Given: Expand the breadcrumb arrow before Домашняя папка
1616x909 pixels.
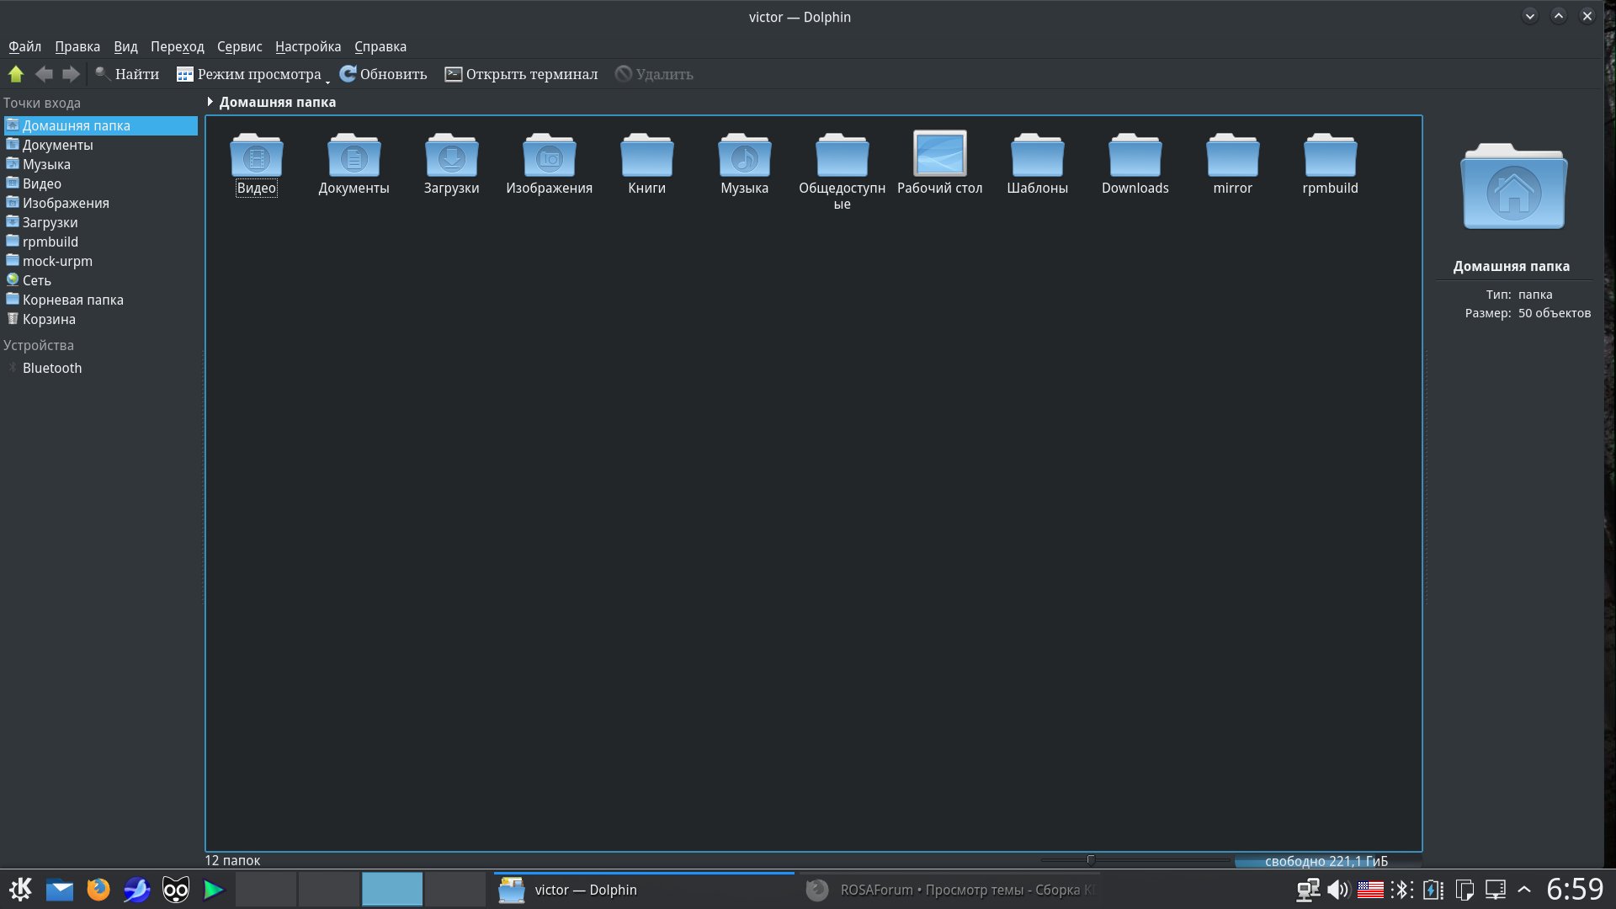Looking at the screenshot, I should [x=210, y=102].
